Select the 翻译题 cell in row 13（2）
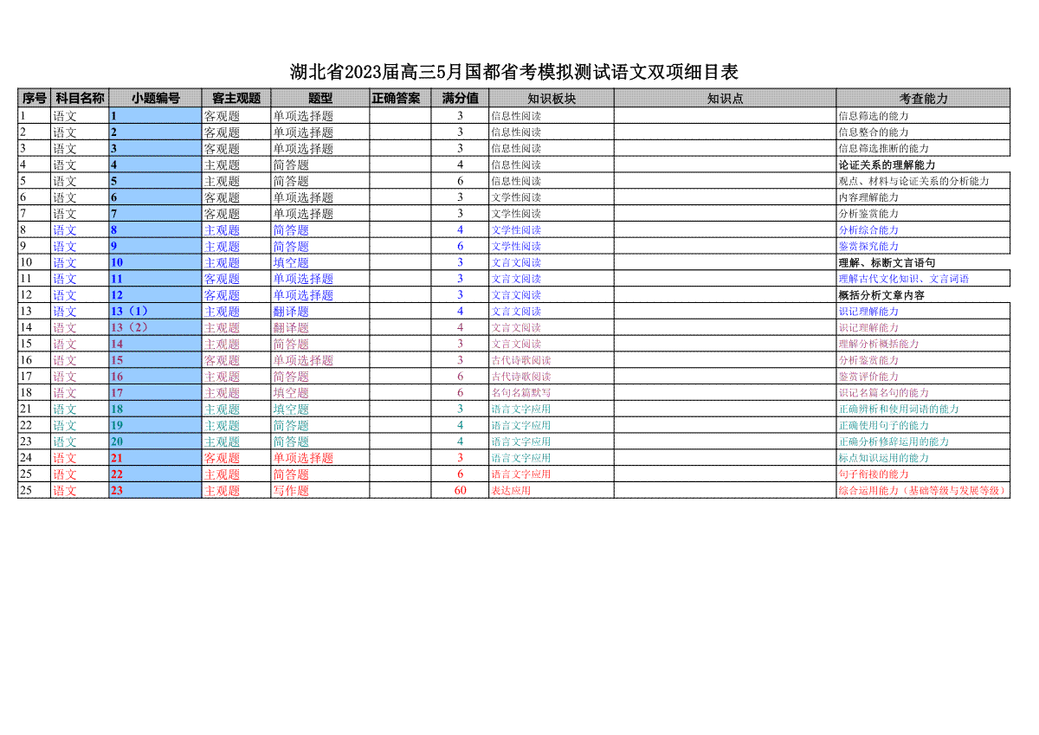This screenshot has width=1039, height=735. (320, 328)
